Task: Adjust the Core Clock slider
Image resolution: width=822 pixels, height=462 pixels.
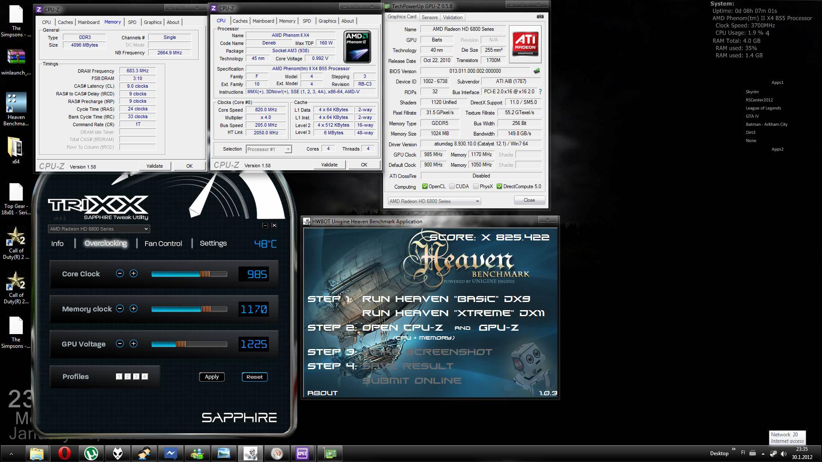Action: pos(189,274)
